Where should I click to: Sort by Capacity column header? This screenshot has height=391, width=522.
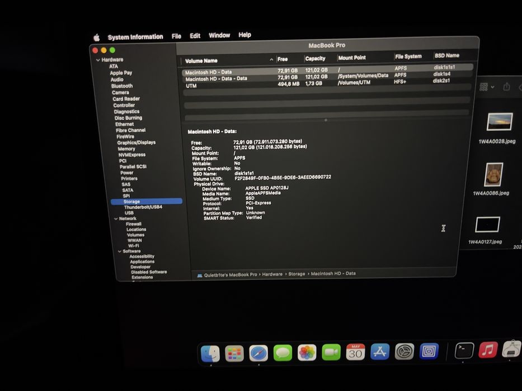coord(315,59)
